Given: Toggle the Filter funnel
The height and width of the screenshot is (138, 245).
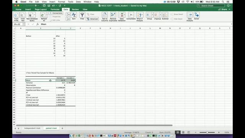Looking at the screenshot, I should (x=82, y=16).
